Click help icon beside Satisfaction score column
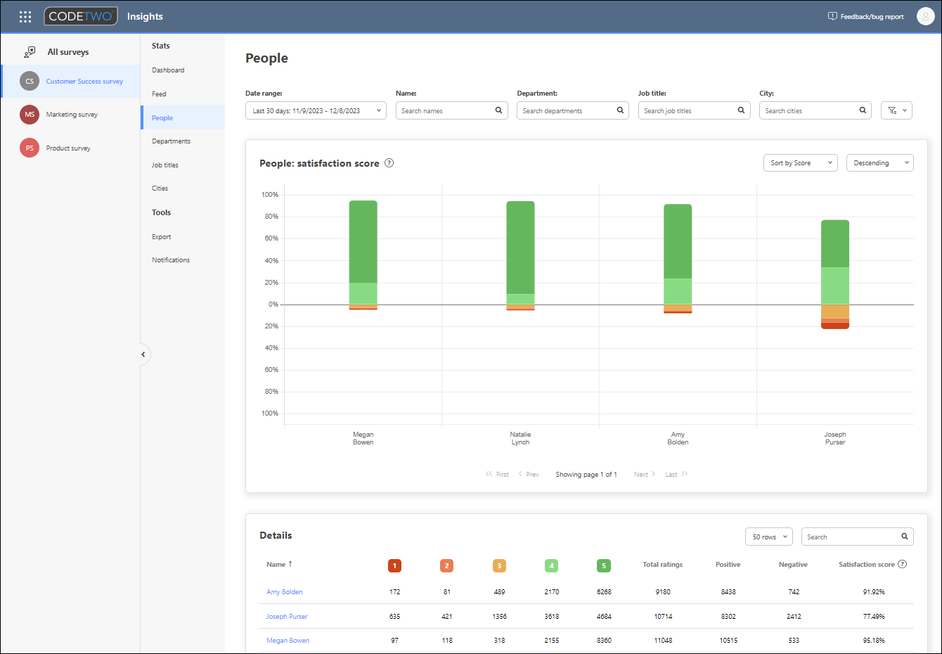The height and width of the screenshot is (654, 942). point(903,564)
